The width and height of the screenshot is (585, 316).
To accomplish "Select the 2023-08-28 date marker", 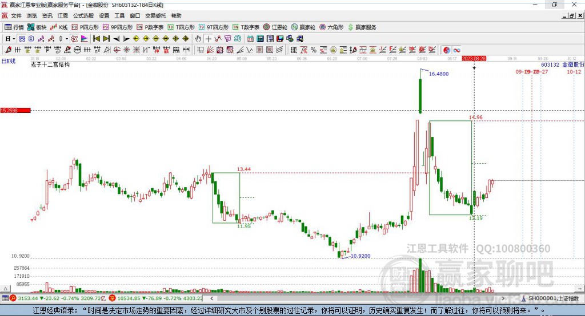I will (474, 59).
